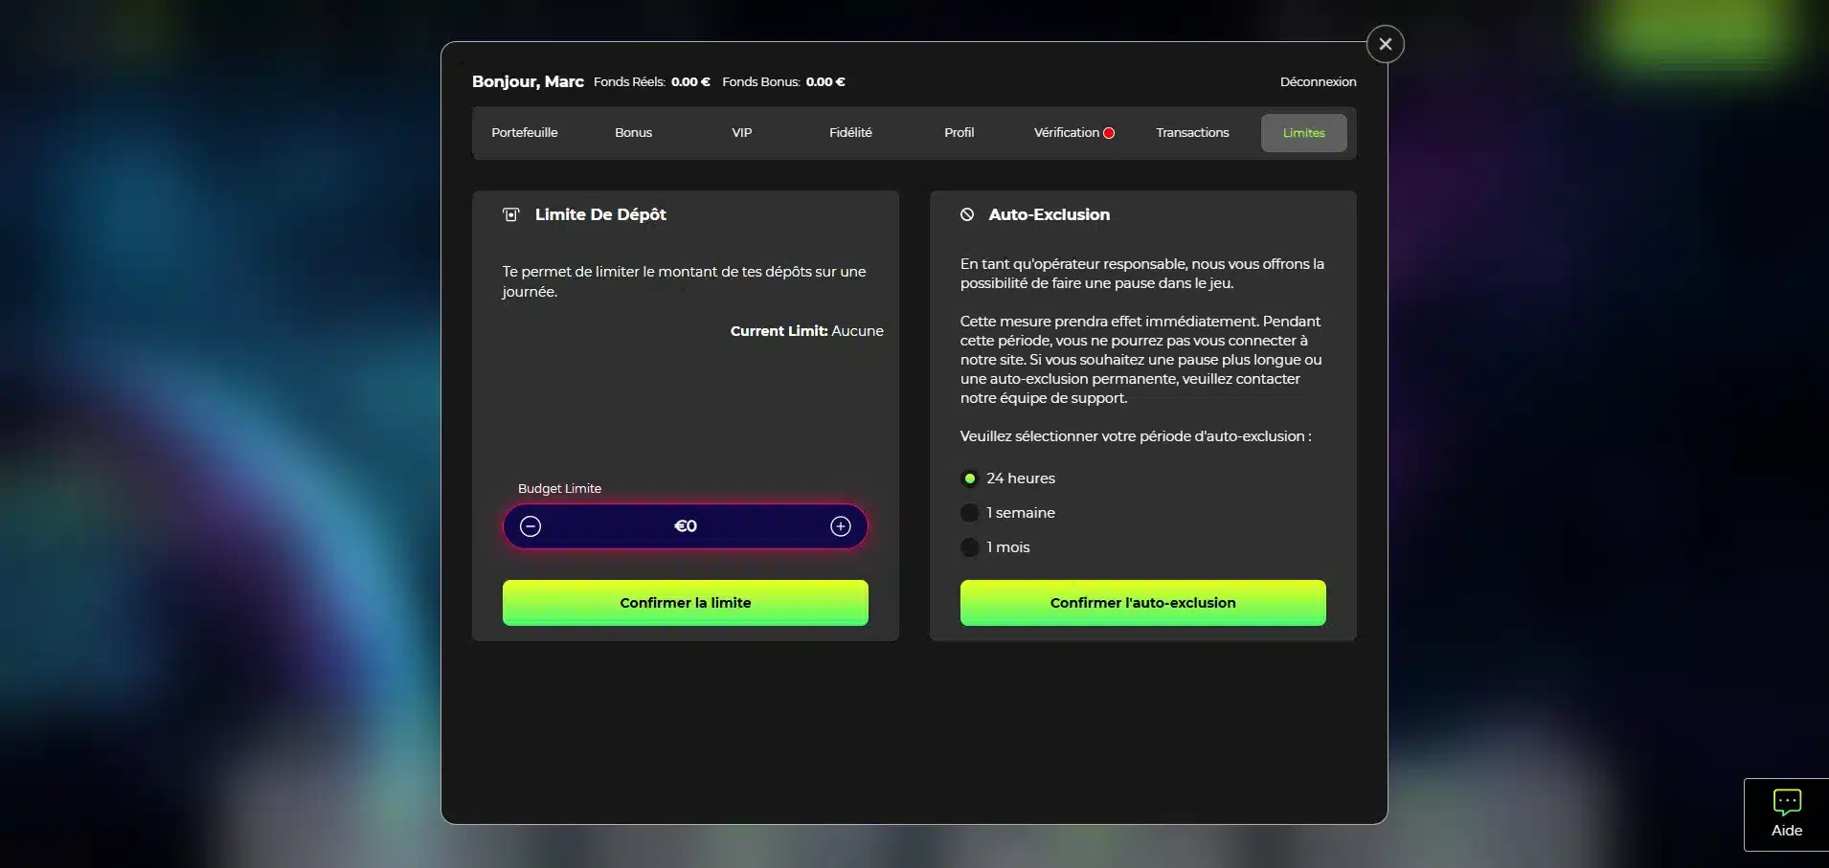Image resolution: width=1829 pixels, height=868 pixels.
Task: Open the Bonus tab
Action: 633,133
